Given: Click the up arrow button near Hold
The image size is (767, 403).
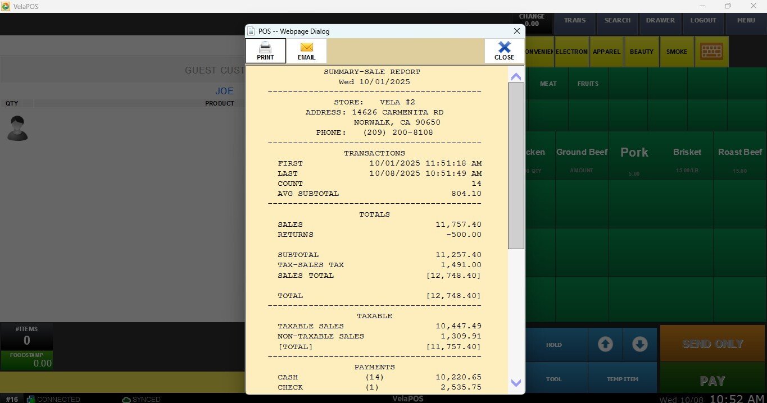Looking at the screenshot, I should (605, 344).
